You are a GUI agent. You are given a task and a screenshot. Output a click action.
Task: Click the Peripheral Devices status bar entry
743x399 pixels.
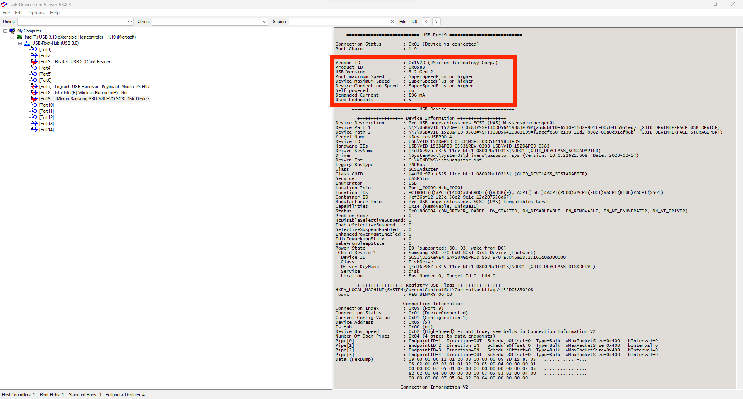coord(125,395)
